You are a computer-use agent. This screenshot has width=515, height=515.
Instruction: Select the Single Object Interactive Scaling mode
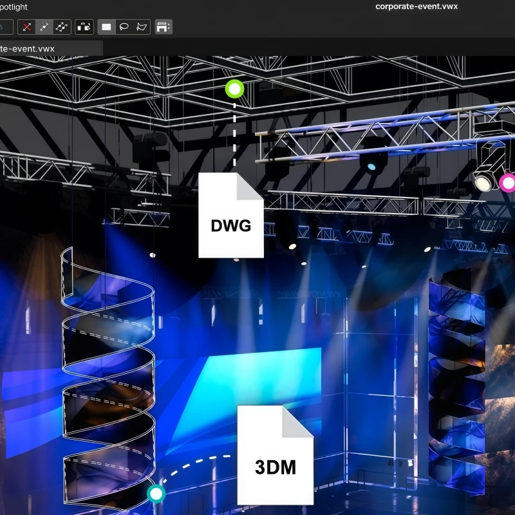point(44,27)
